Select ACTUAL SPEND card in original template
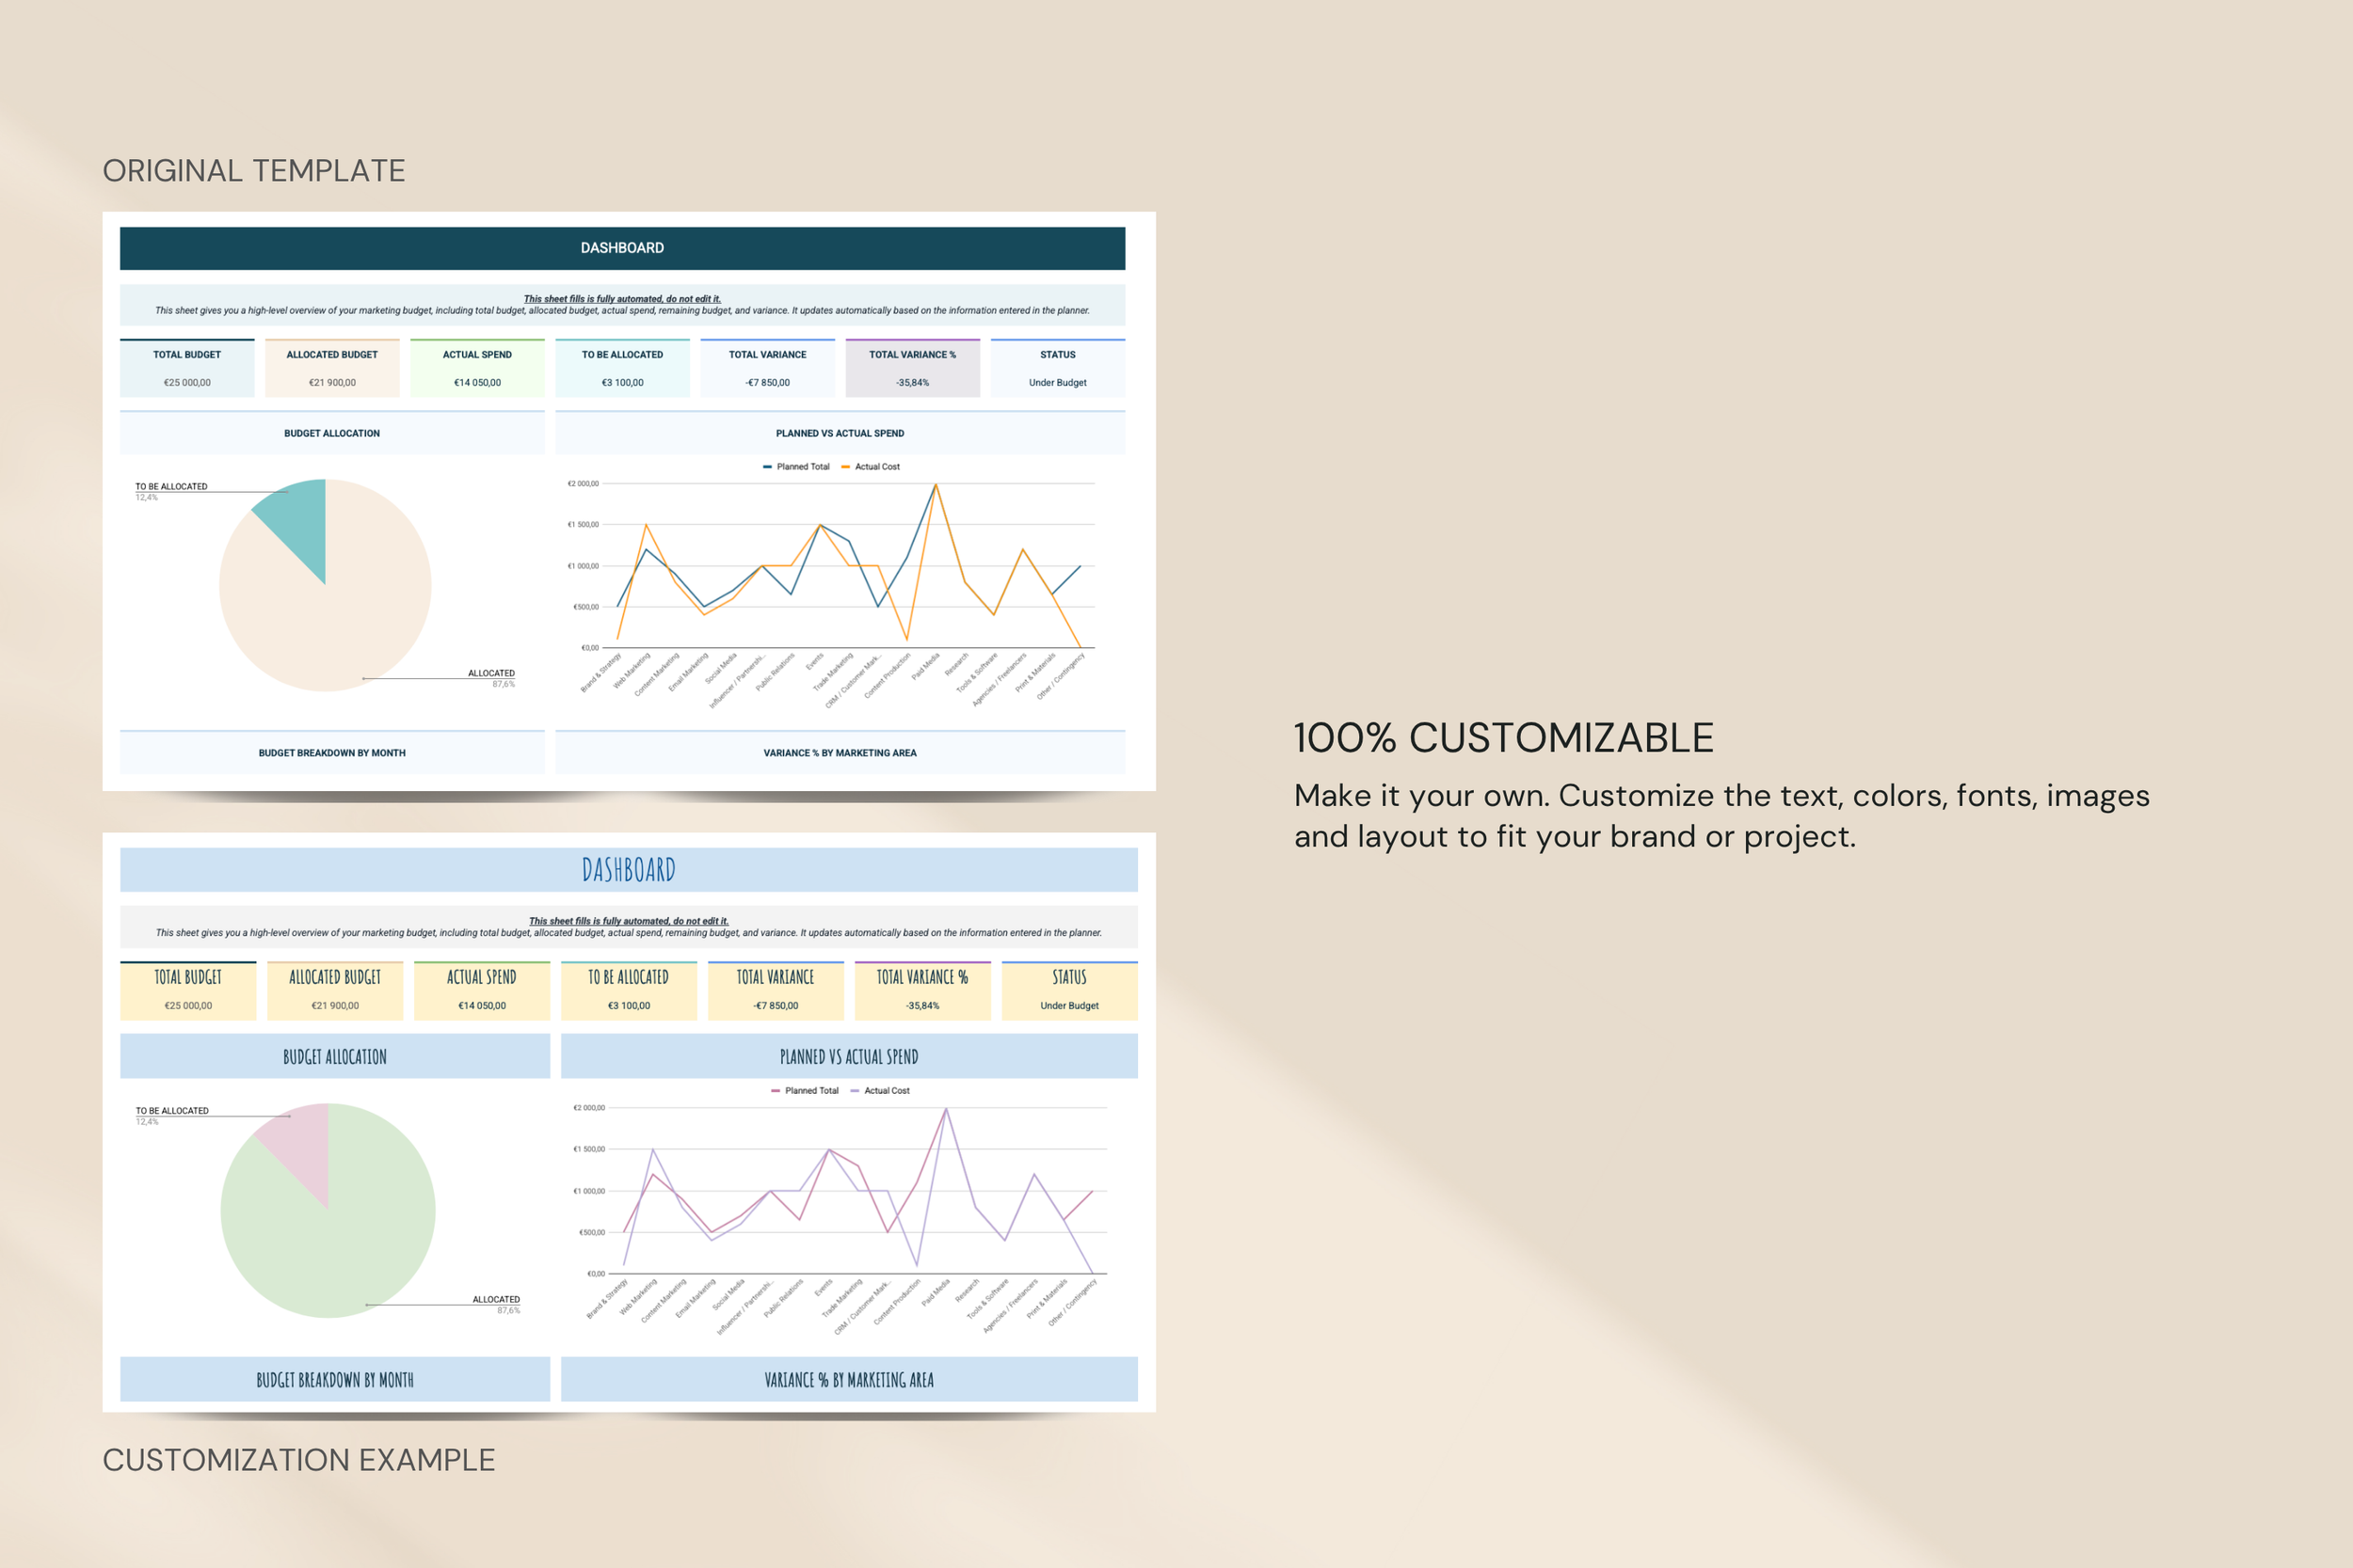The width and height of the screenshot is (2353, 1568). [477, 368]
